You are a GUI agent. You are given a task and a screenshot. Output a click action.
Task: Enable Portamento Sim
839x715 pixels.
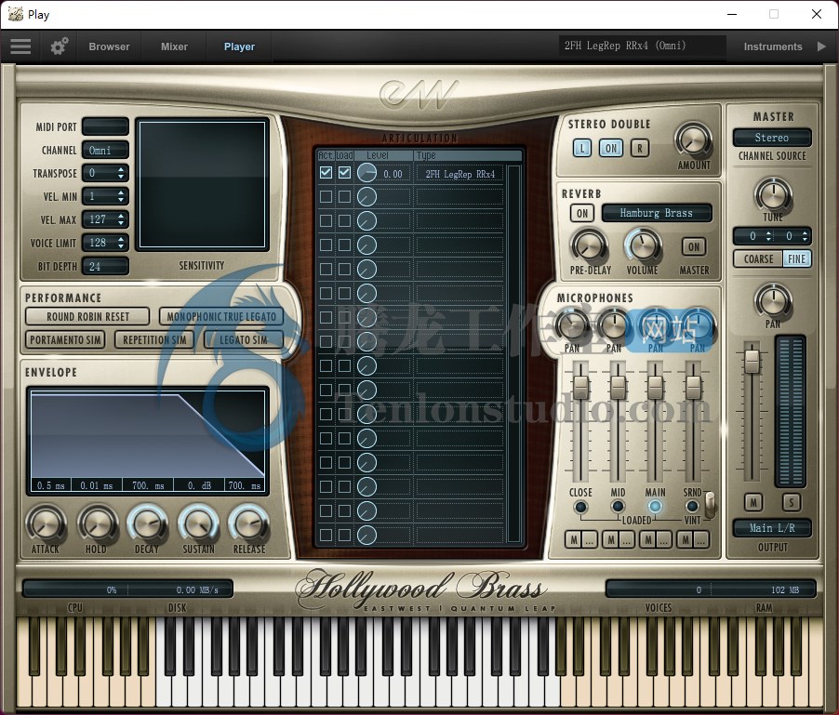pos(65,340)
